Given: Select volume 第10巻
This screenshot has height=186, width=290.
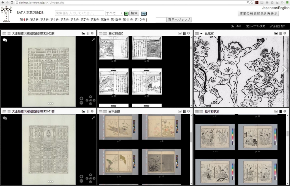Looking at the screenshot, I should 116,20.
